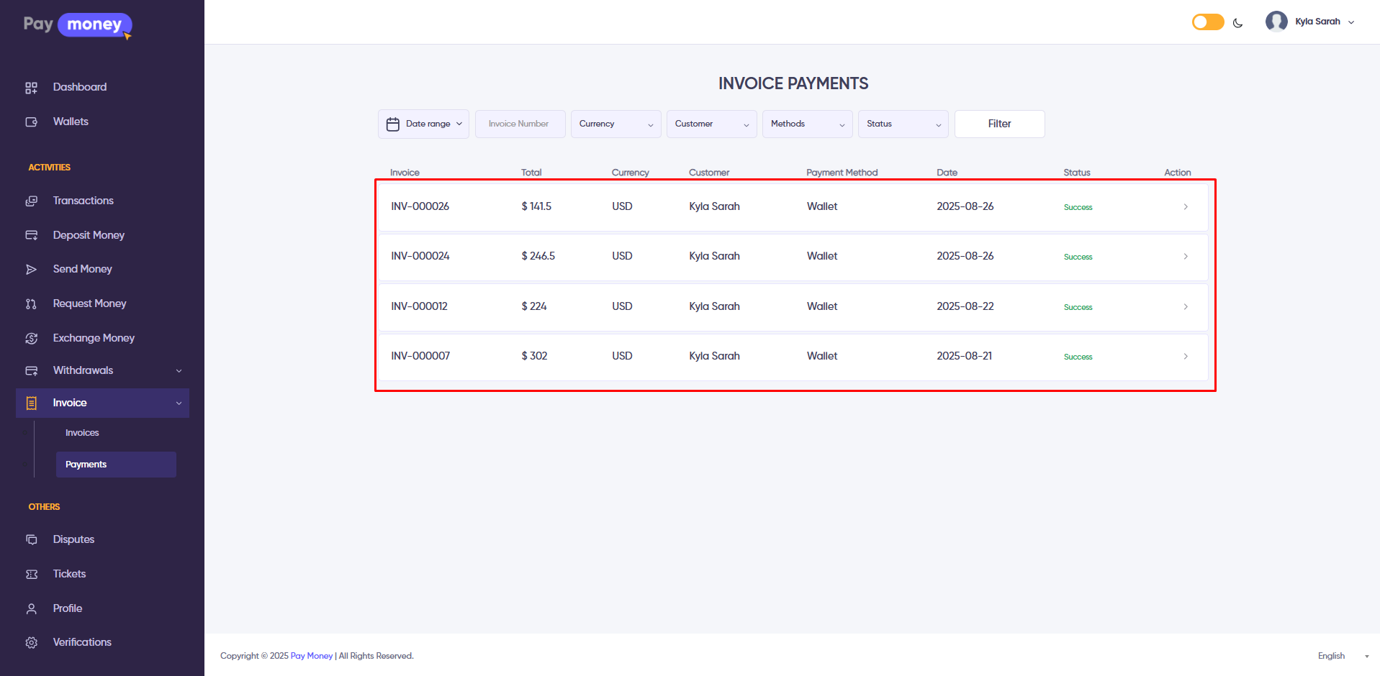
Task: Click the Disputes icon in sidebar
Action: click(x=31, y=539)
